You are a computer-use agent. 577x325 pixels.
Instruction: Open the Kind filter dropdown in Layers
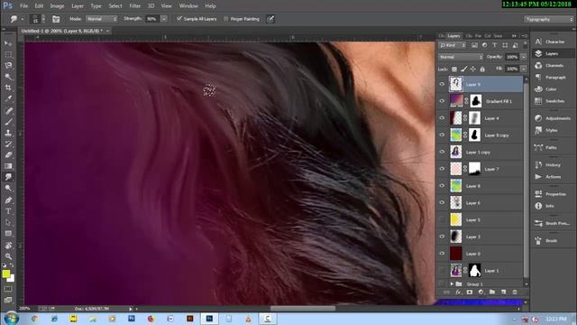tap(453, 45)
